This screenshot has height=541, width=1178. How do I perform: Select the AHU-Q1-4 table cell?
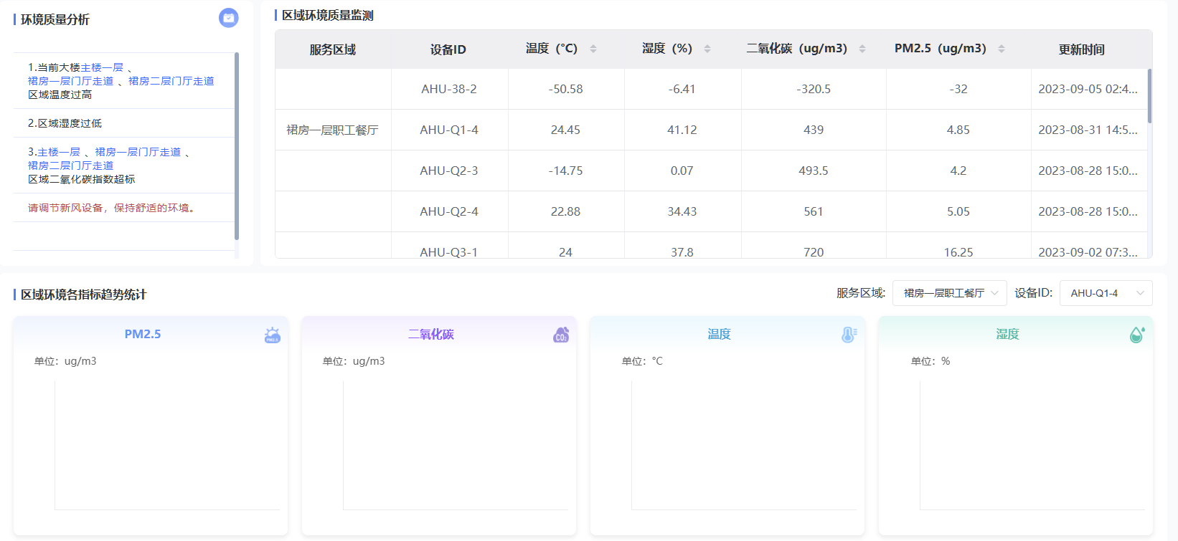tap(449, 130)
